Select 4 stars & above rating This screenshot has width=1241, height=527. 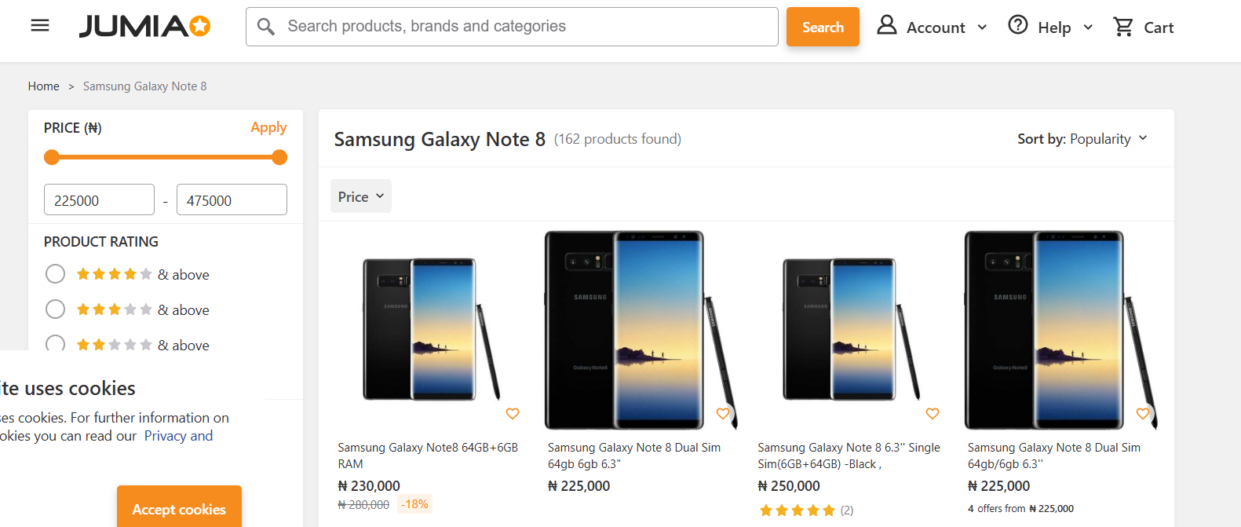55,274
